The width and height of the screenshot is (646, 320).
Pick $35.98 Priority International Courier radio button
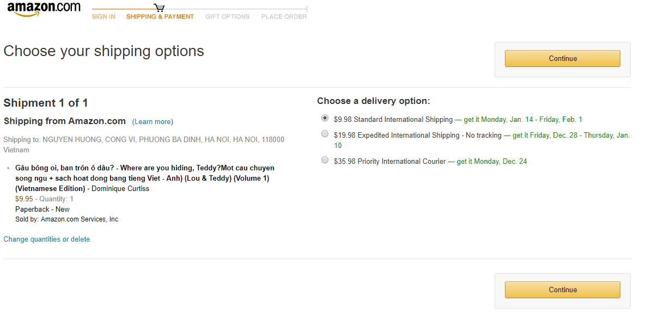coord(325,160)
